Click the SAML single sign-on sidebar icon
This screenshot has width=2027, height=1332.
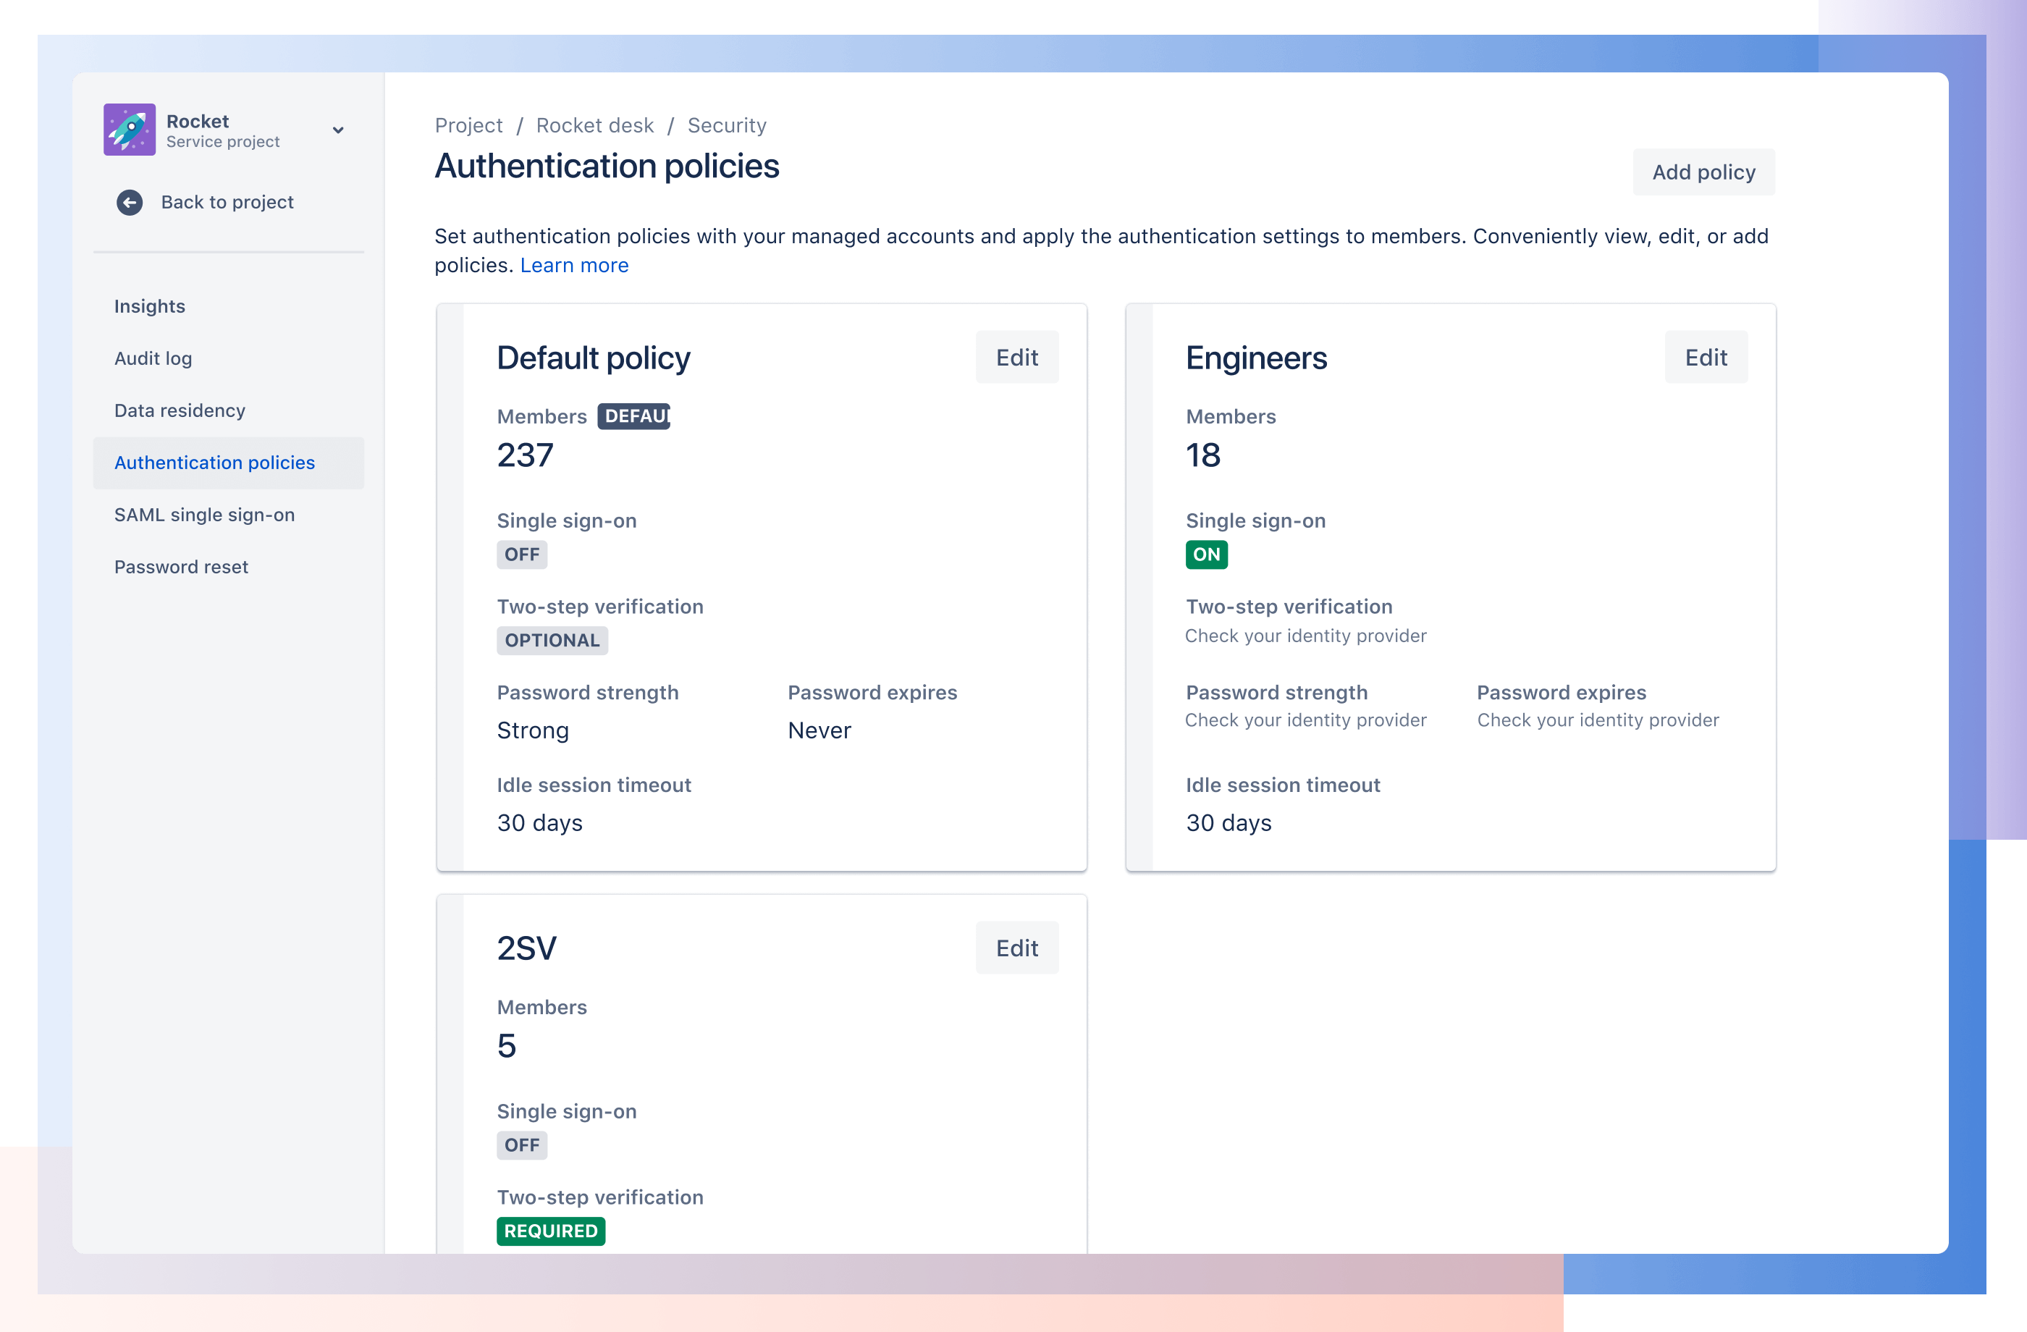coord(203,515)
